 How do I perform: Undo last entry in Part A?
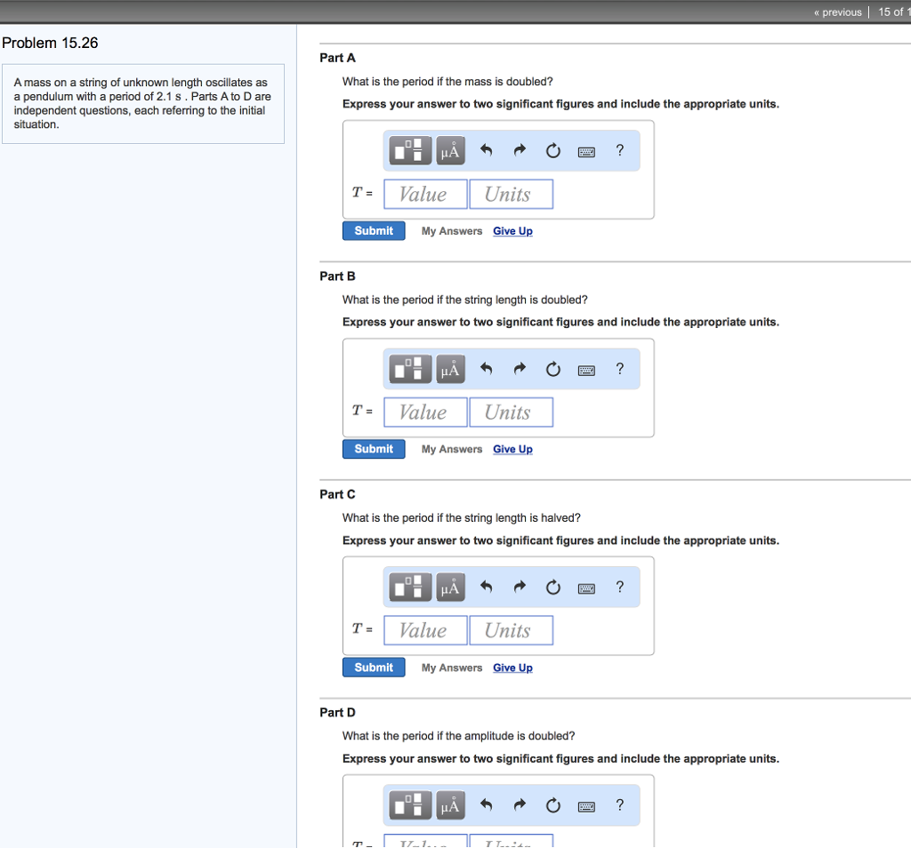pyautogui.click(x=487, y=151)
